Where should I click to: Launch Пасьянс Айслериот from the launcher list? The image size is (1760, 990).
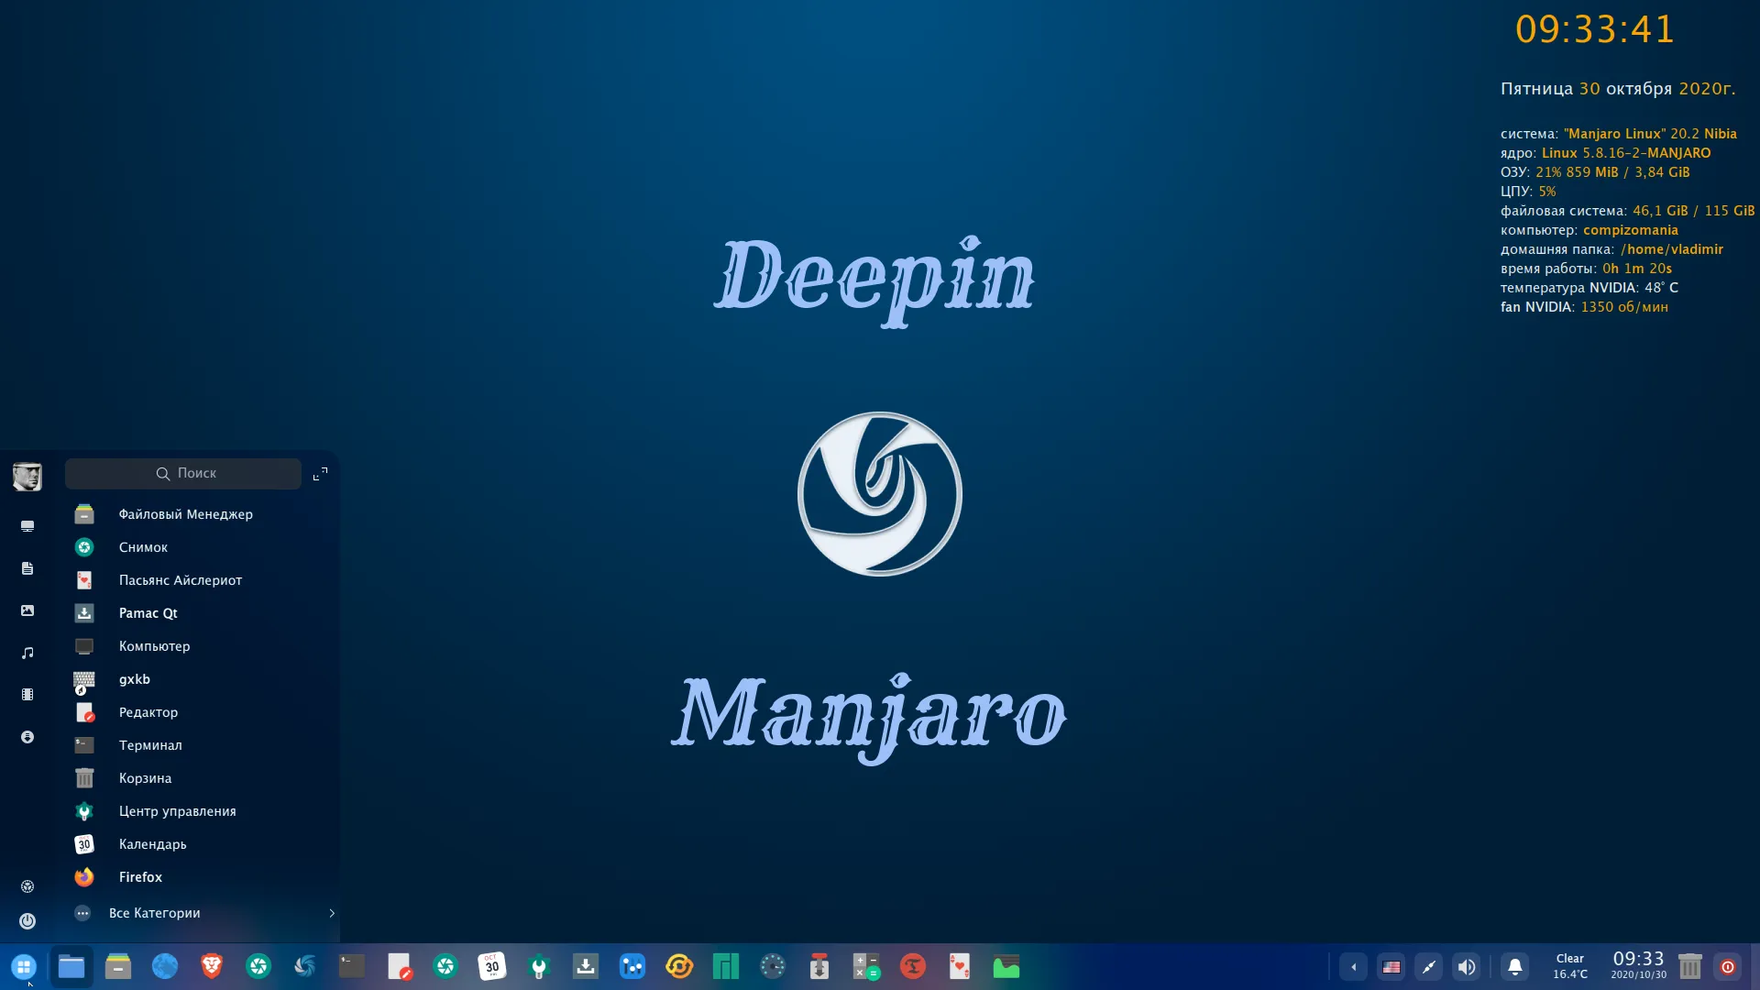point(199,580)
